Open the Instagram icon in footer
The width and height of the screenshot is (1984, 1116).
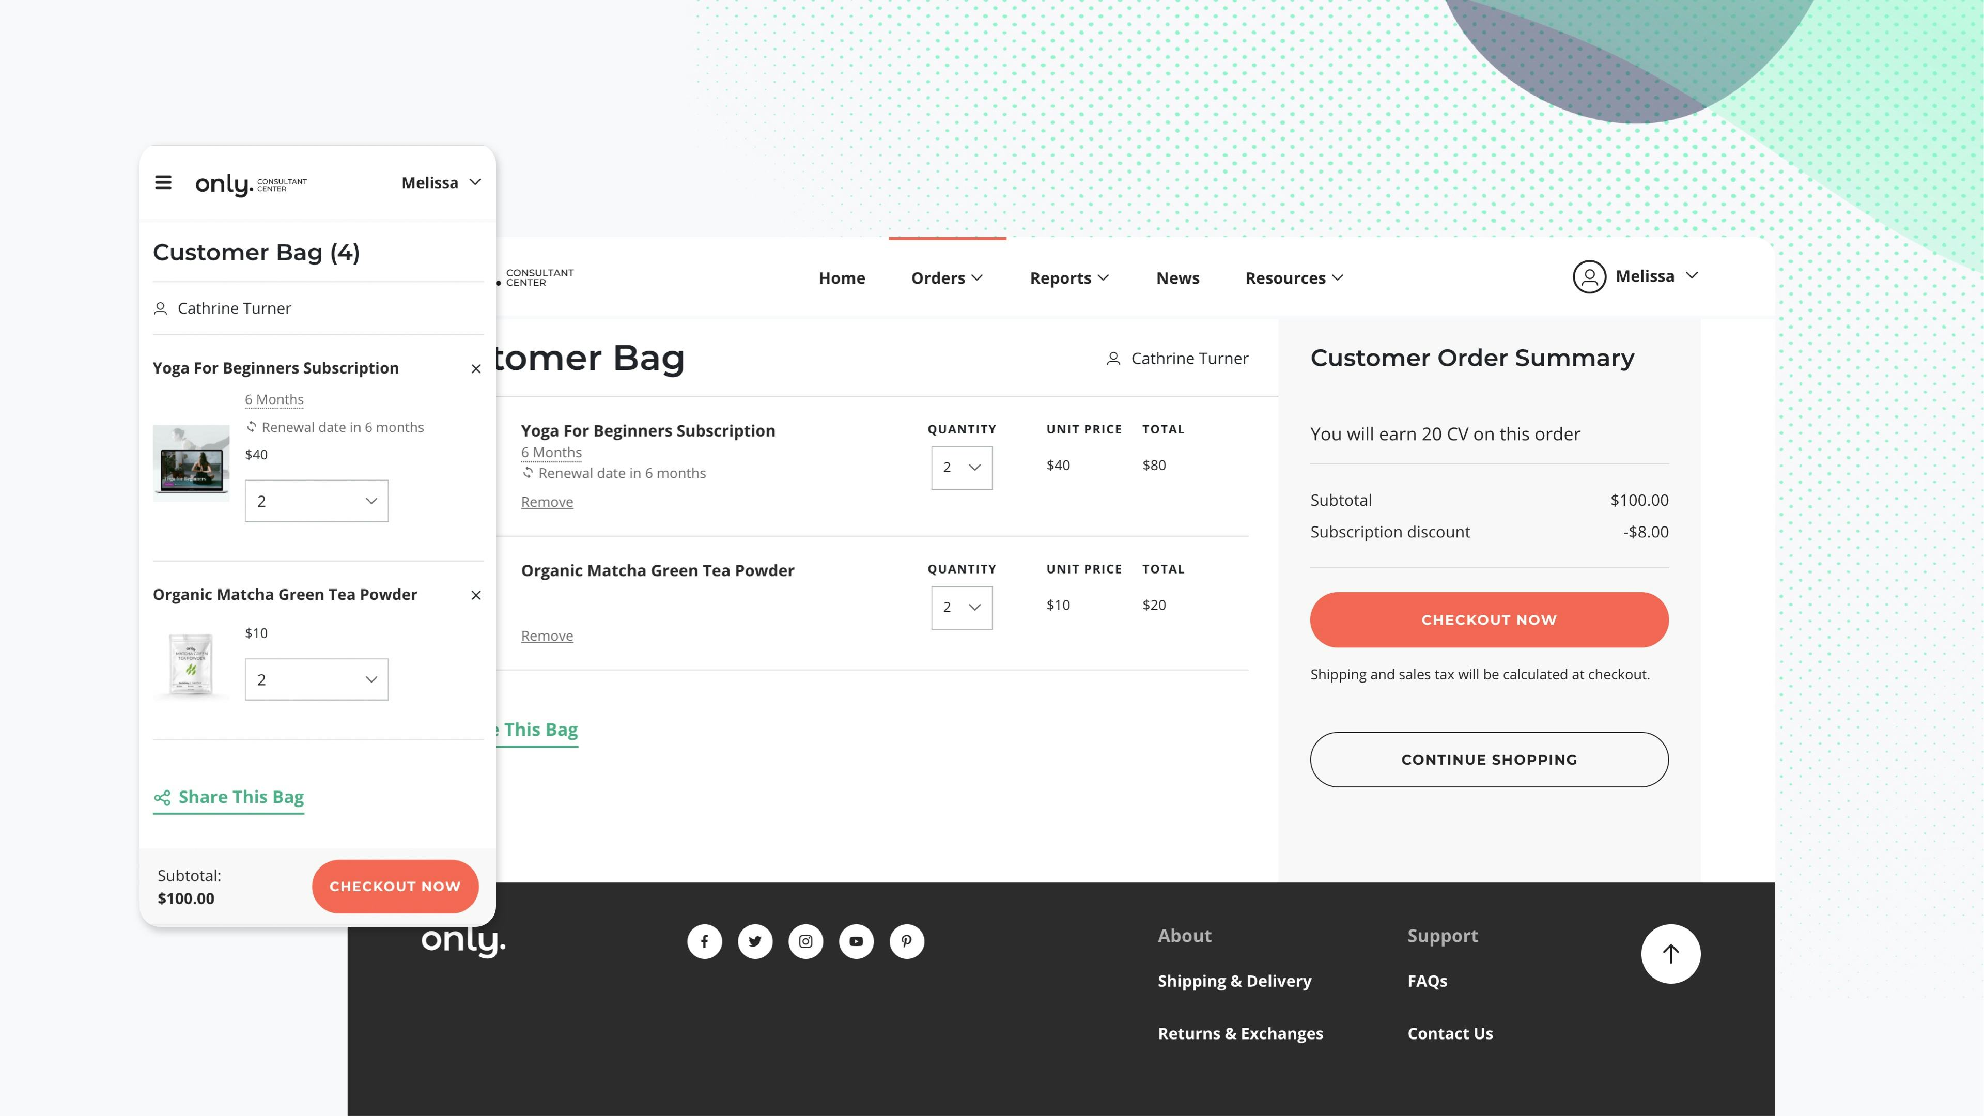click(x=805, y=941)
